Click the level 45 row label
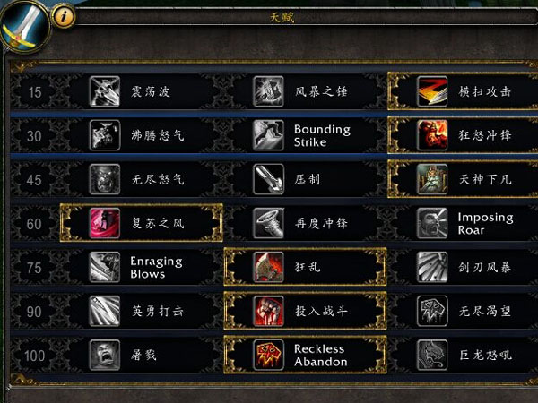This screenshot has height=403, width=538. click(x=34, y=180)
